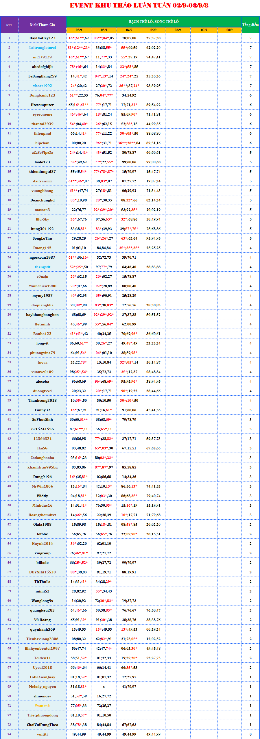Click the STT column header

pyautogui.click(x=9, y=25)
